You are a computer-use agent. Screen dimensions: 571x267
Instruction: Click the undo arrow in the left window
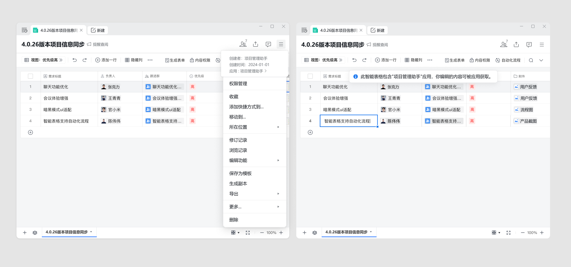[x=75, y=60]
